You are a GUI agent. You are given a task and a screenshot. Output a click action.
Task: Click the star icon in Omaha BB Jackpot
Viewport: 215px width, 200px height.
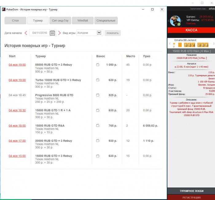pos(174,44)
